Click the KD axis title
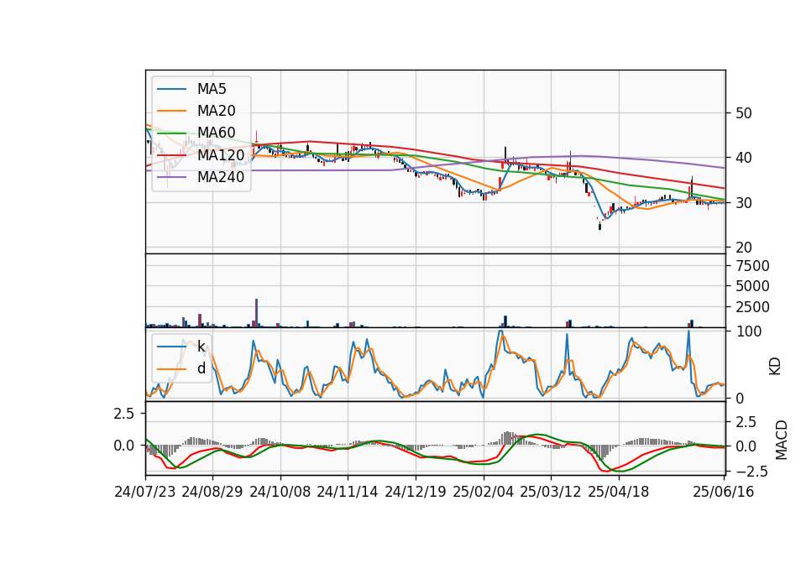This screenshot has width=806, height=579. [775, 366]
